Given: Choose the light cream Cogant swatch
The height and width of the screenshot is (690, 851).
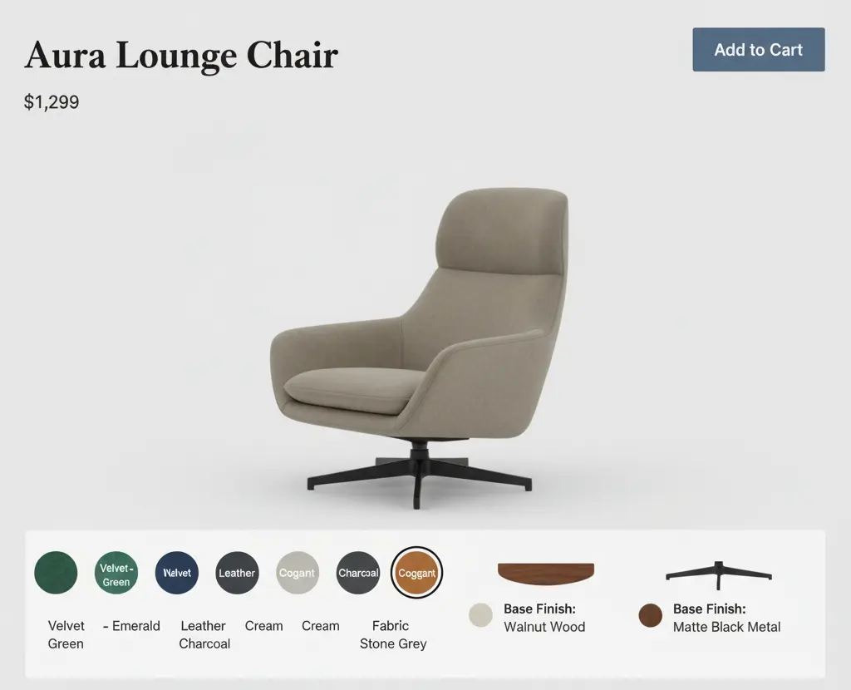Looking at the screenshot, I should tap(298, 573).
